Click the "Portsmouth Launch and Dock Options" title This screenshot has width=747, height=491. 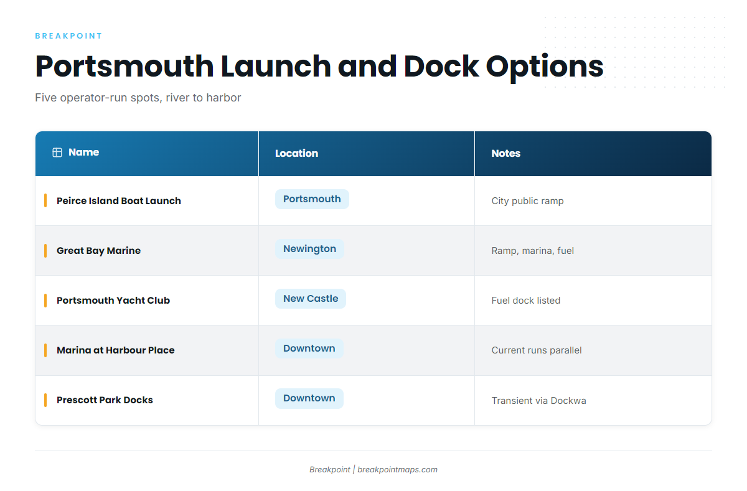tap(319, 66)
